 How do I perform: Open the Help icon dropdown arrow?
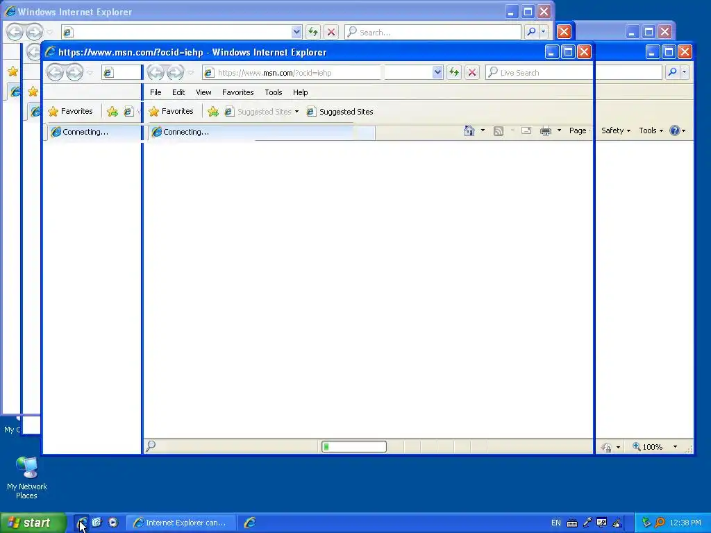tap(683, 131)
